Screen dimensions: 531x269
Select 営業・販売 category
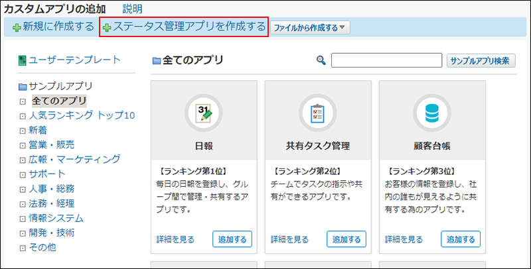click(52, 144)
